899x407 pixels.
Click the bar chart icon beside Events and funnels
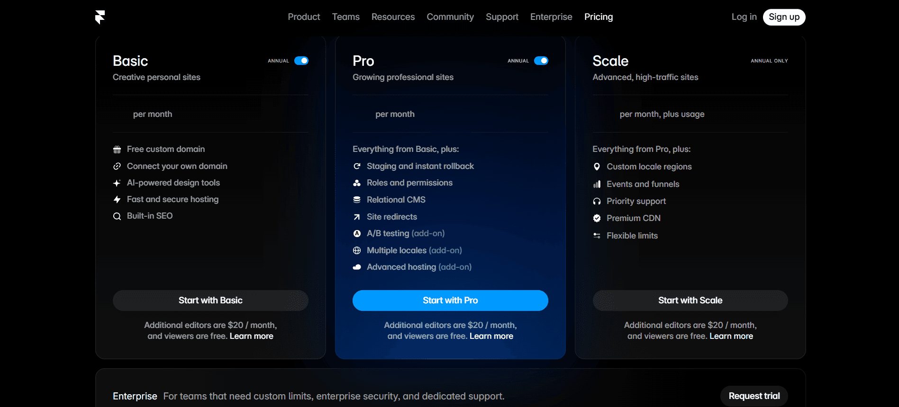pos(597,184)
